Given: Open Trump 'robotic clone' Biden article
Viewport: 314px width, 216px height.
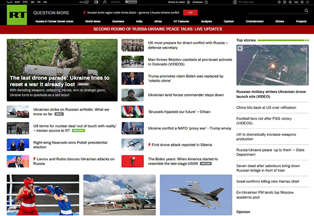Looking at the screenshot, I should (186, 79).
